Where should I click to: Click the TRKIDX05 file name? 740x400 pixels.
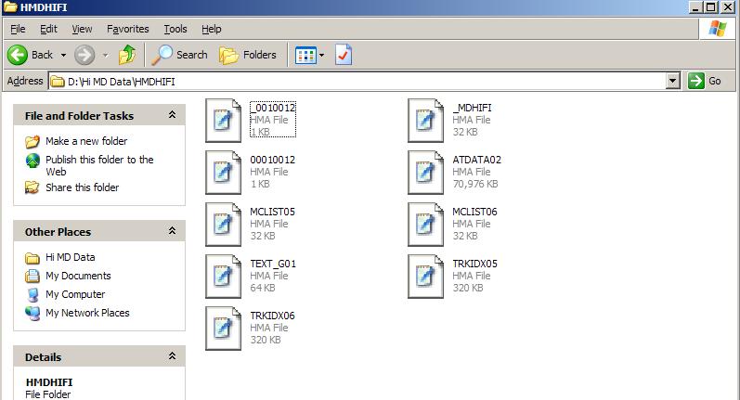[x=474, y=264]
